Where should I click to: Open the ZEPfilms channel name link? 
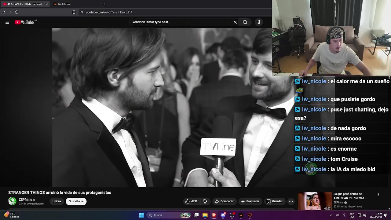[x=25, y=200]
